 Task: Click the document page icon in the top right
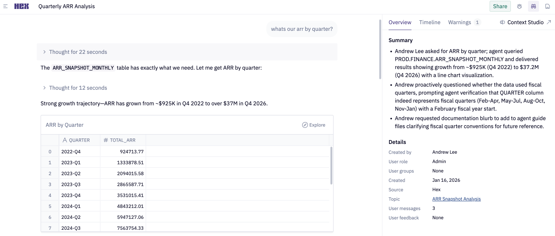coord(547,6)
